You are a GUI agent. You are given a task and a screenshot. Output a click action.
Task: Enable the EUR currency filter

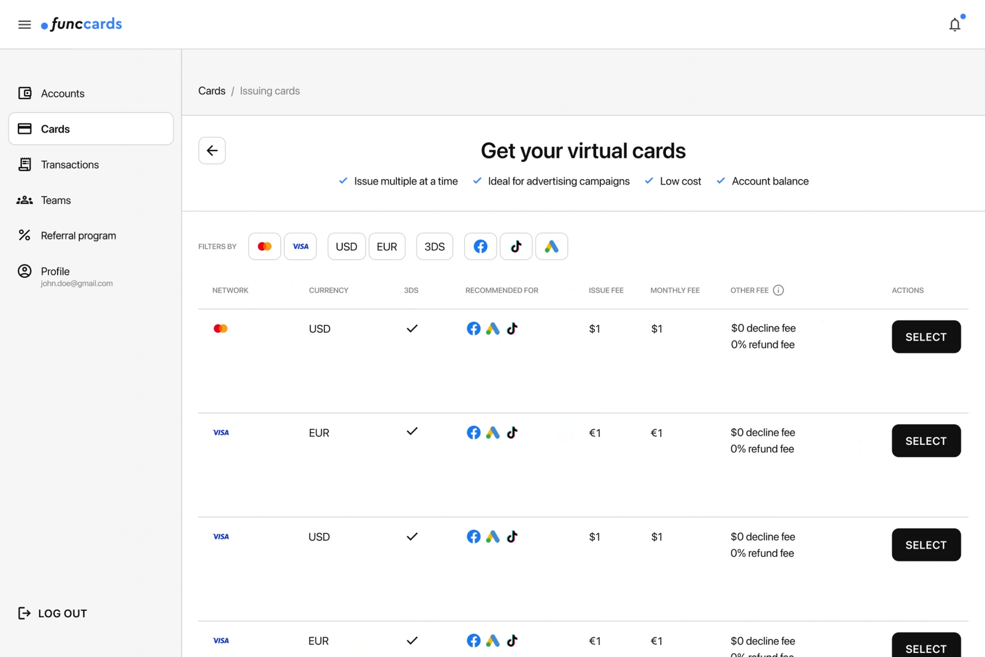coord(387,247)
